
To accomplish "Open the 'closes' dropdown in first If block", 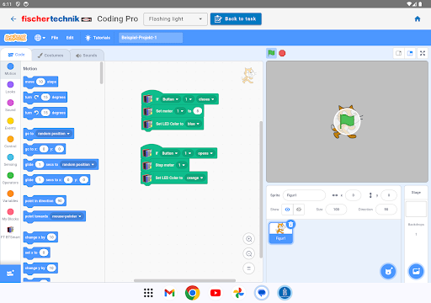I will point(206,99).
